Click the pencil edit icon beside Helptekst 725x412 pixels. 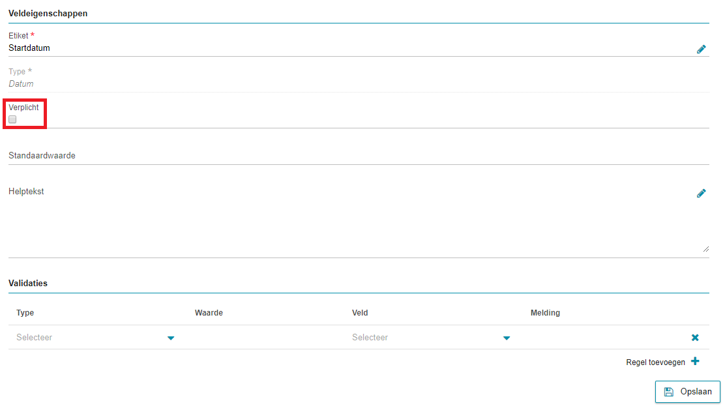click(701, 193)
